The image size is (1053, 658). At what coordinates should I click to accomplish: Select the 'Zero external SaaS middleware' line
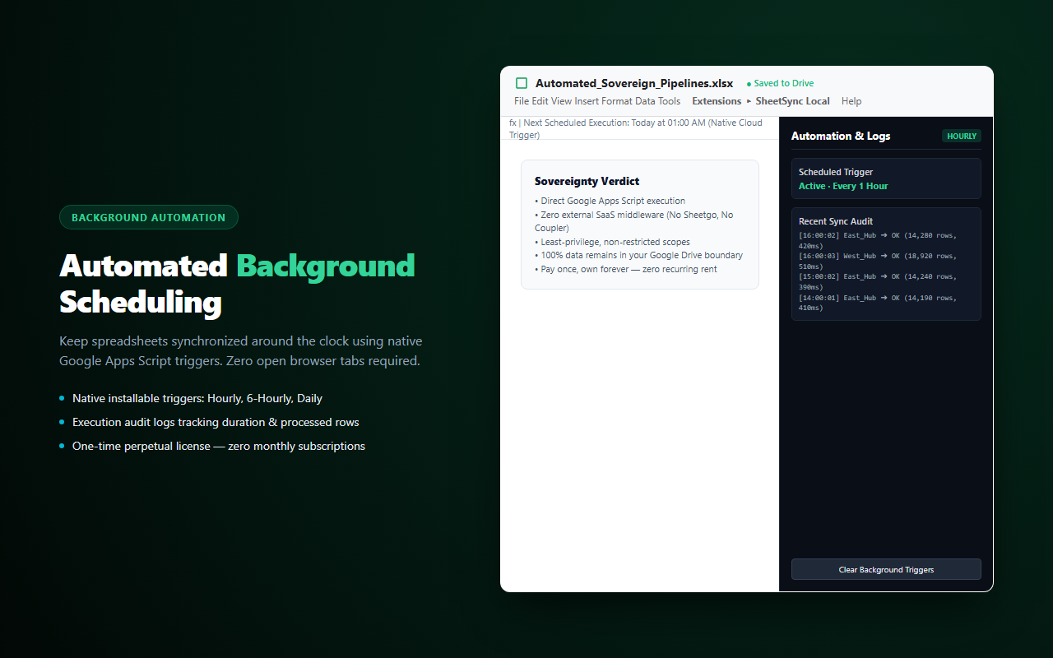coord(633,221)
